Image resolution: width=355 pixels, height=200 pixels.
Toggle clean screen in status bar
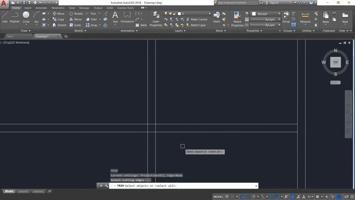coord(346,197)
